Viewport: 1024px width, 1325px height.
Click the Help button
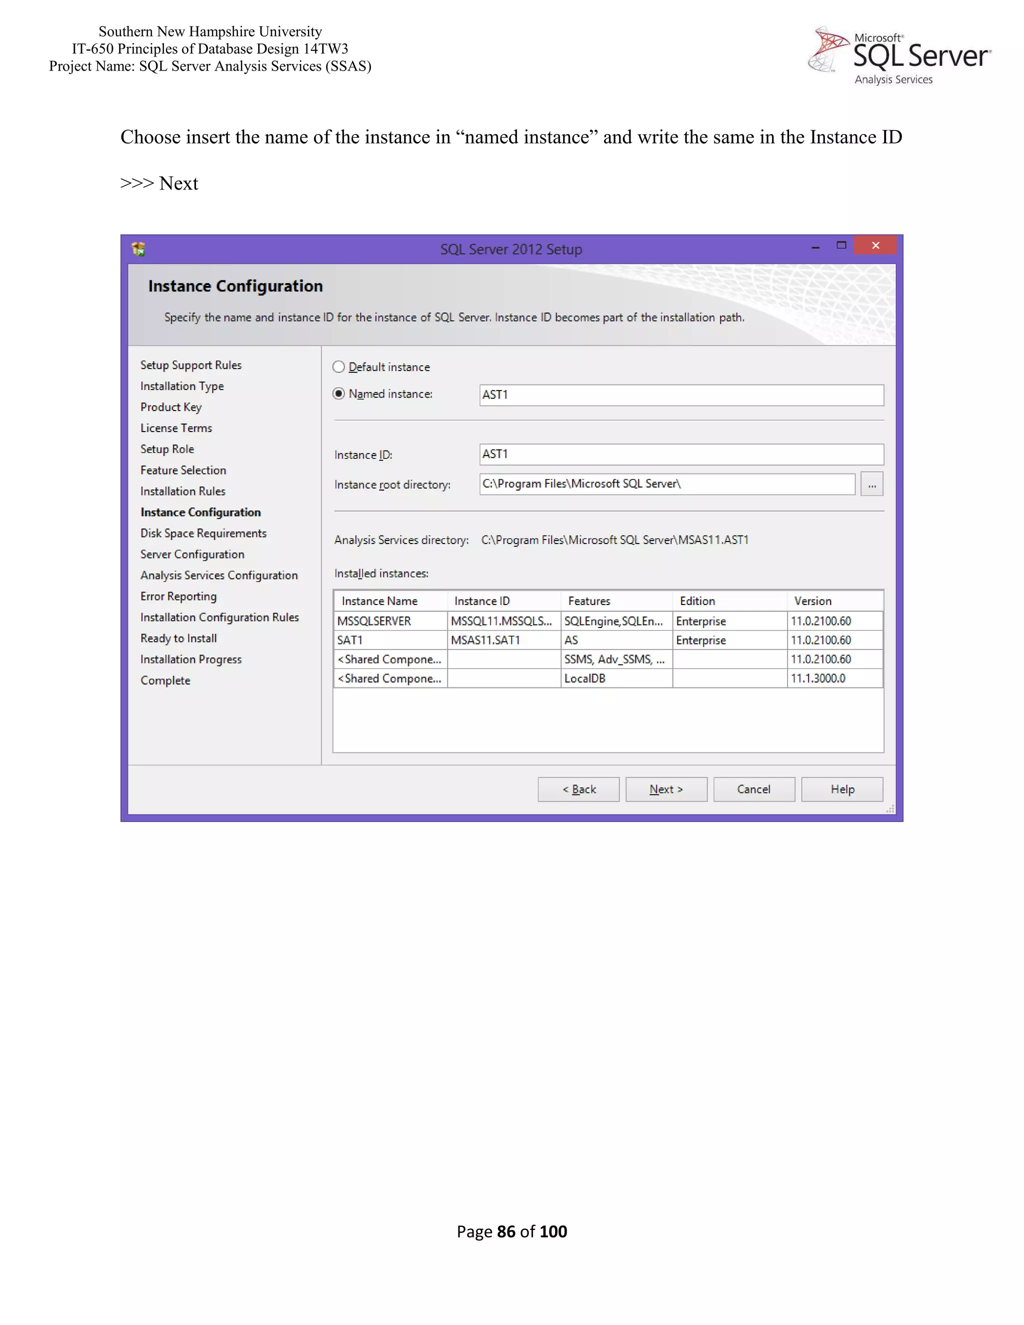(x=842, y=789)
